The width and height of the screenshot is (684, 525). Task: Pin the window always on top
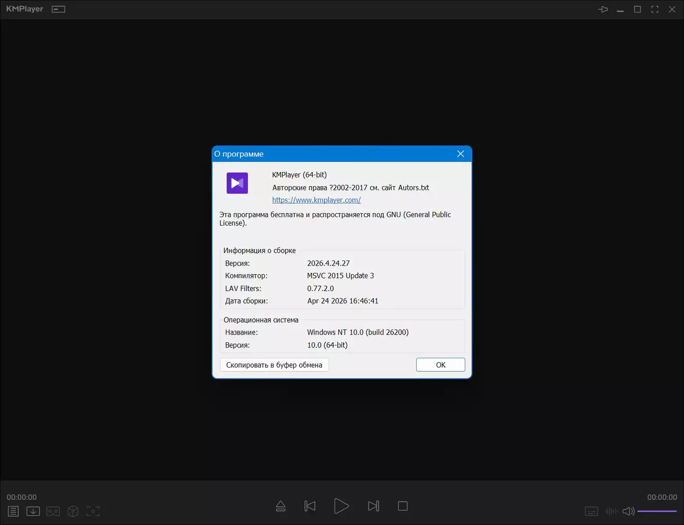point(603,9)
